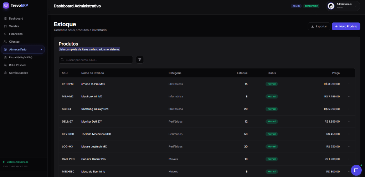Click the TrevoERP hexagon logo icon
Viewport: 365px width, 177px height.
[x=6, y=5]
